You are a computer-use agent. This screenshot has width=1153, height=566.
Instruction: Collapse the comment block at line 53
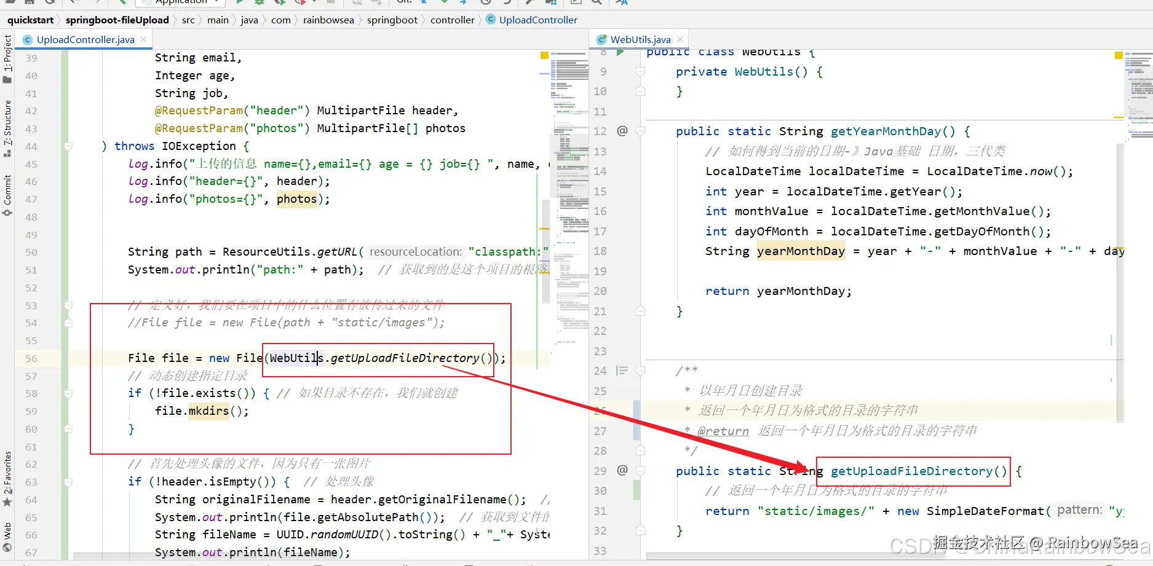point(68,305)
